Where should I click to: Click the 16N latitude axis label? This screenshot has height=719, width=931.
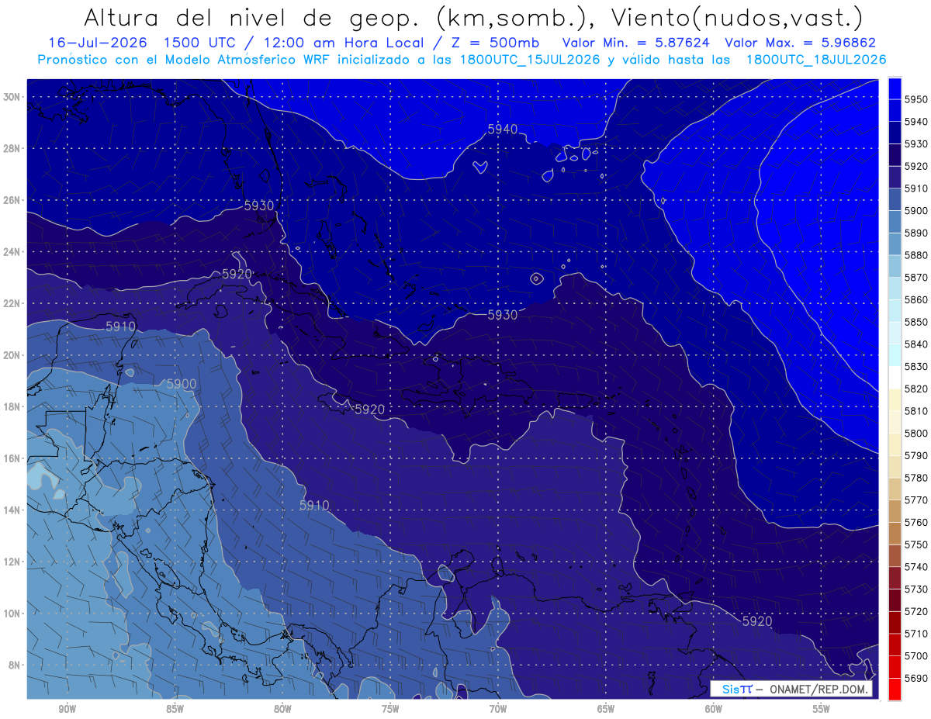(x=12, y=458)
